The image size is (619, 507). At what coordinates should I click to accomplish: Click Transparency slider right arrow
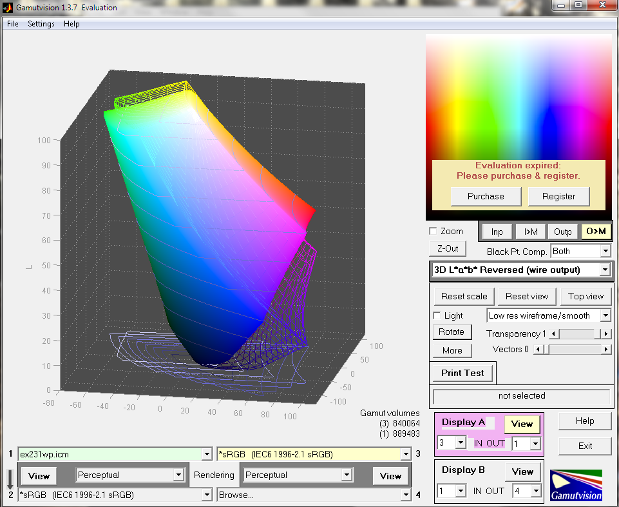(606, 333)
